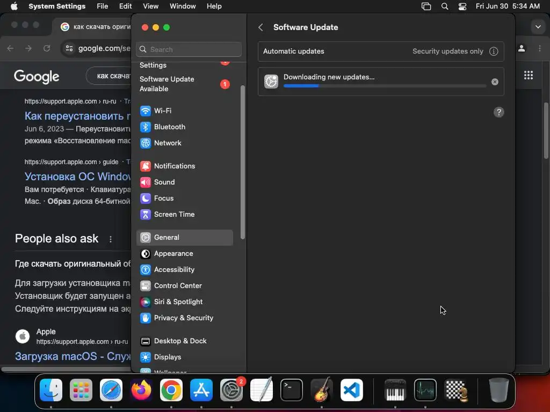This screenshot has width=550, height=412.
Task: Click the Stage Manager windows icon in menu bar
Action: [x=426, y=6]
